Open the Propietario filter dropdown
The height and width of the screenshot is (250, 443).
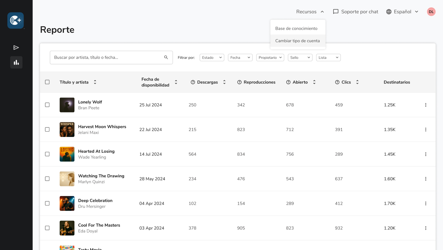[270, 58]
